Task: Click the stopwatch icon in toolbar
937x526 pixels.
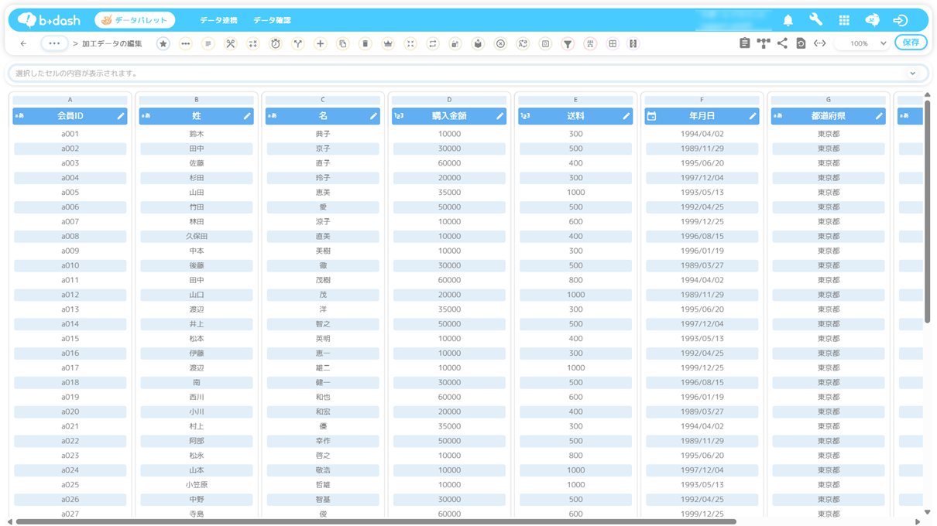Action: (x=275, y=44)
